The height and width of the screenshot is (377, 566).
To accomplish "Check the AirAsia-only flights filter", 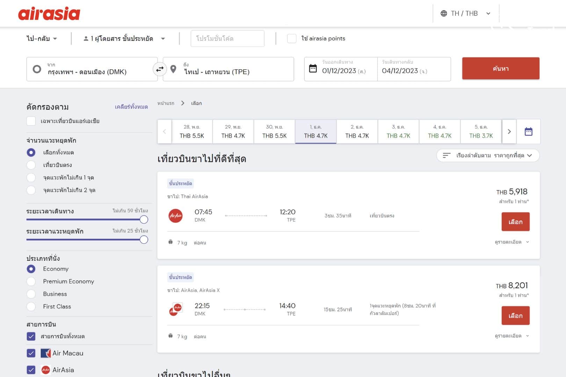I will [31, 121].
